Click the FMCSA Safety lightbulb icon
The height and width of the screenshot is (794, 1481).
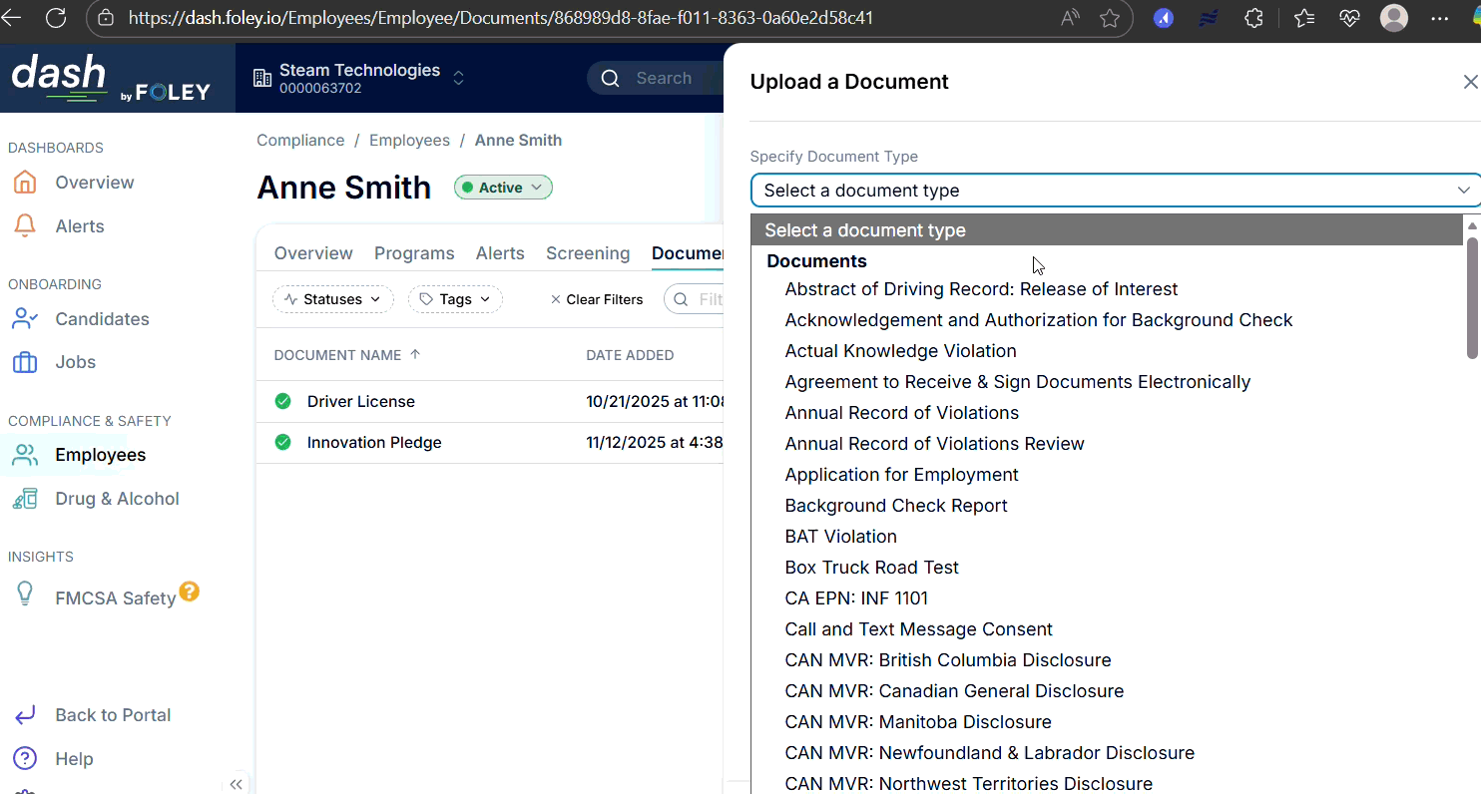click(24, 594)
